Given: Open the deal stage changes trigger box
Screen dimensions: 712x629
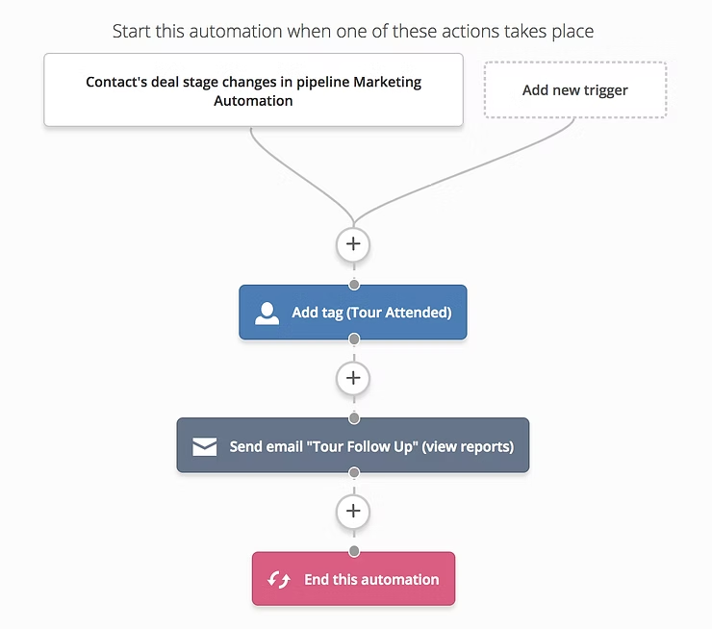Looking at the screenshot, I should click(x=253, y=89).
